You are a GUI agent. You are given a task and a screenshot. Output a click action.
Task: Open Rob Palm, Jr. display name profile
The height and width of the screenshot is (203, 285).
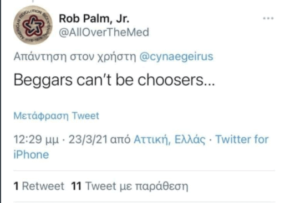pos(94,19)
